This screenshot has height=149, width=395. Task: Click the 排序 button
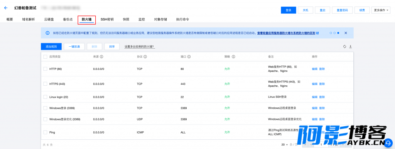pos(112,47)
